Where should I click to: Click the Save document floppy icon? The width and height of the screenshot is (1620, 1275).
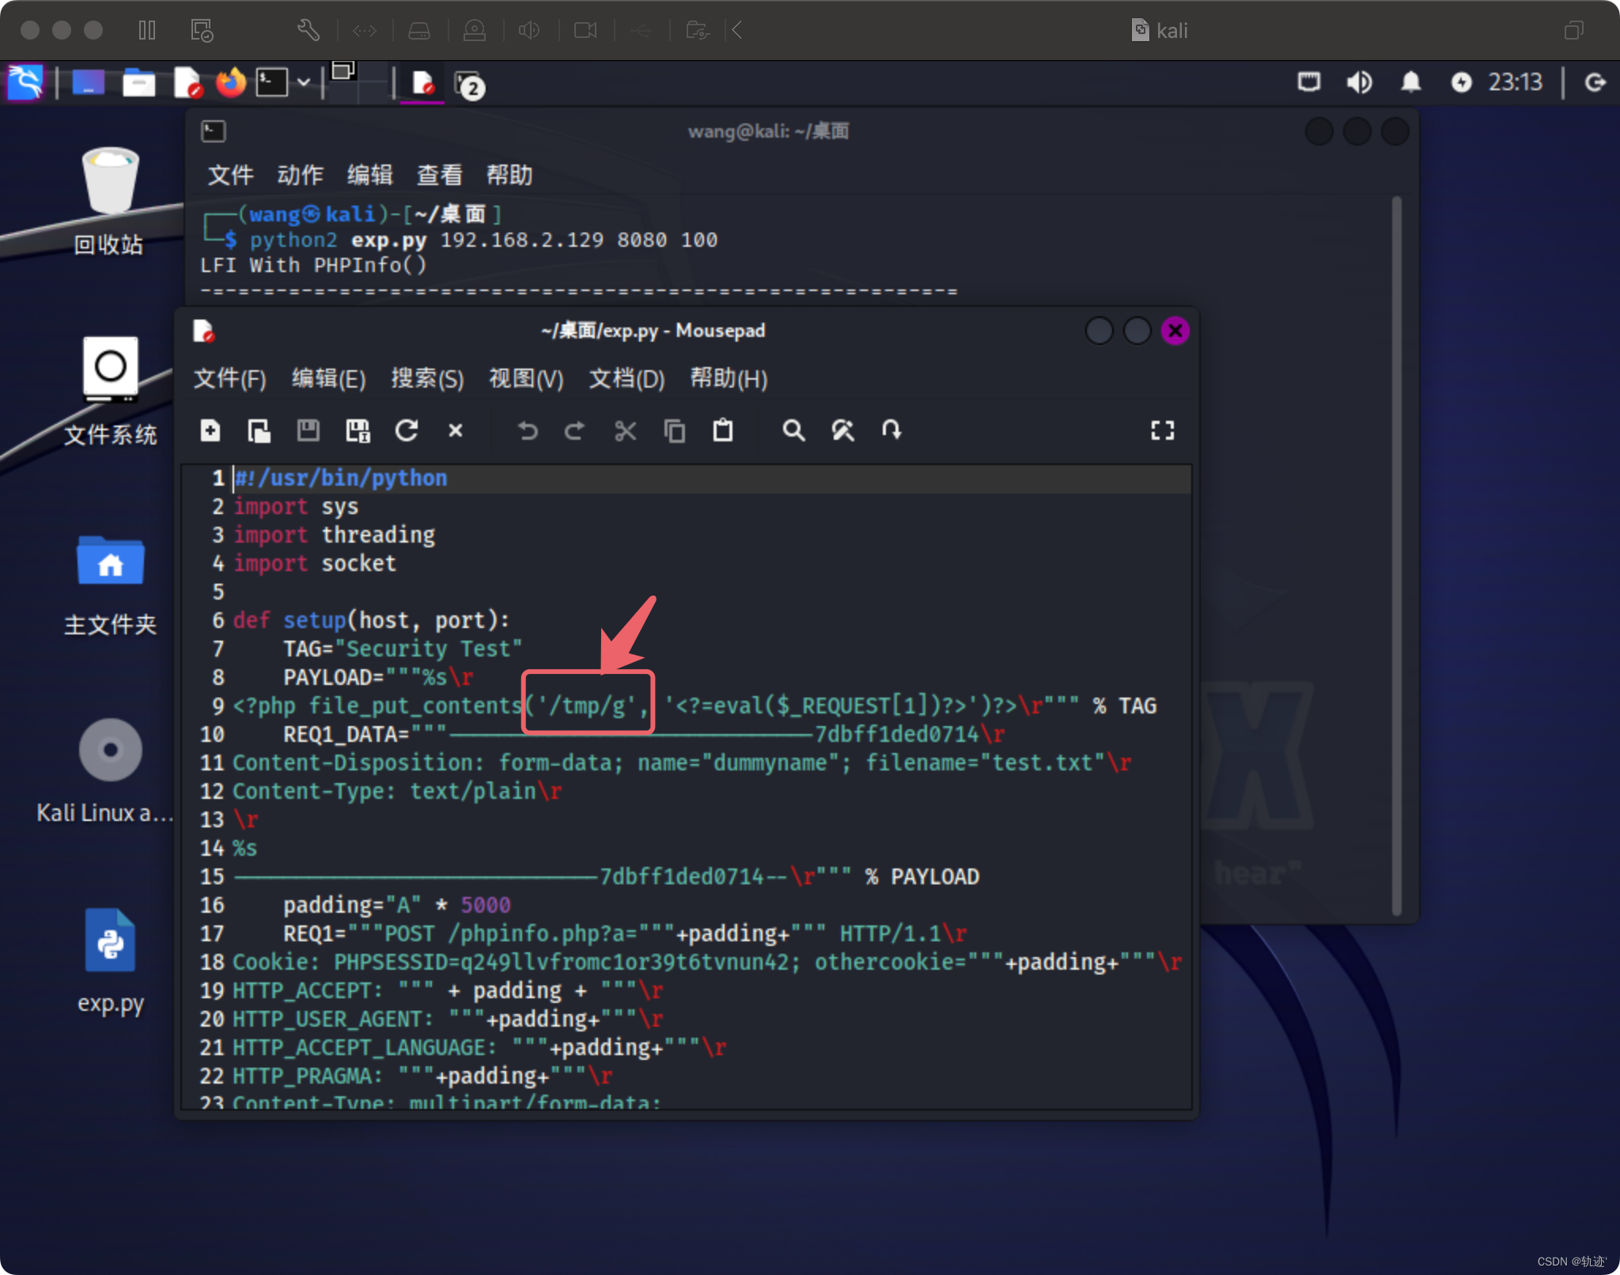tap(308, 430)
